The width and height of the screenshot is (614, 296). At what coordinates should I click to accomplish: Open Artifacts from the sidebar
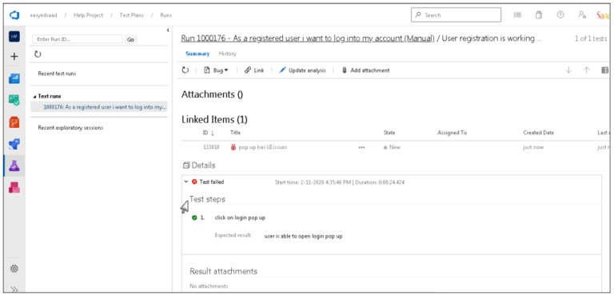click(14, 187)
